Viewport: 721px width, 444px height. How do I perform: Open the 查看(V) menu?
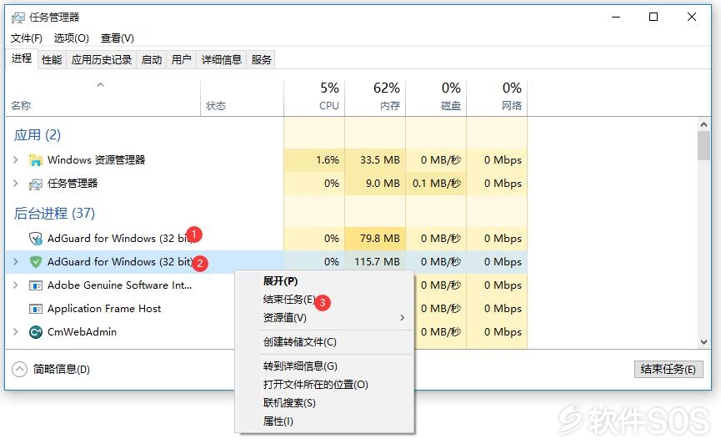tap(118, 38)
